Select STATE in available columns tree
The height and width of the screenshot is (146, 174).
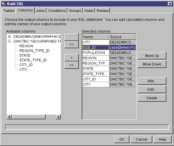pos(25,56)
